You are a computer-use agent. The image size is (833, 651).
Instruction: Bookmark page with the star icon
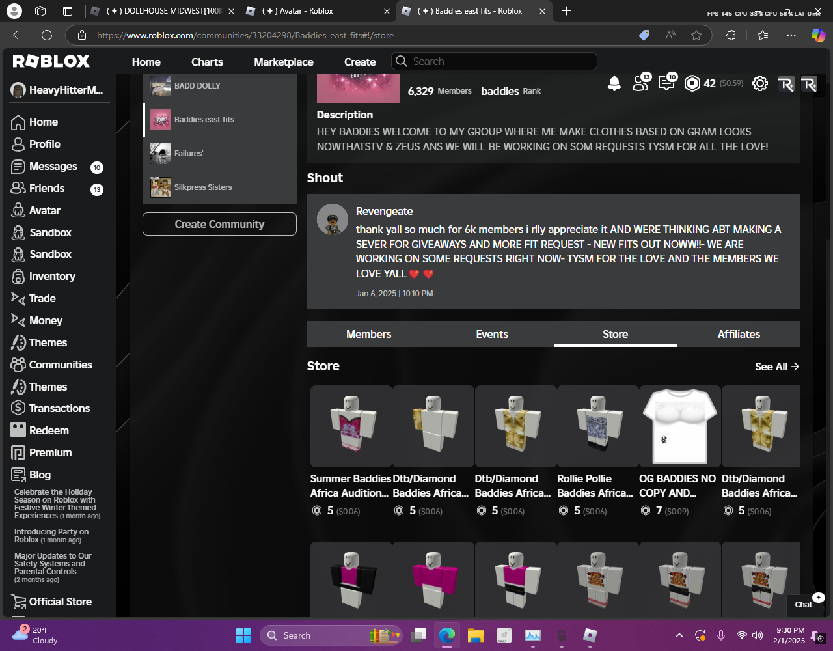[696, 35]
